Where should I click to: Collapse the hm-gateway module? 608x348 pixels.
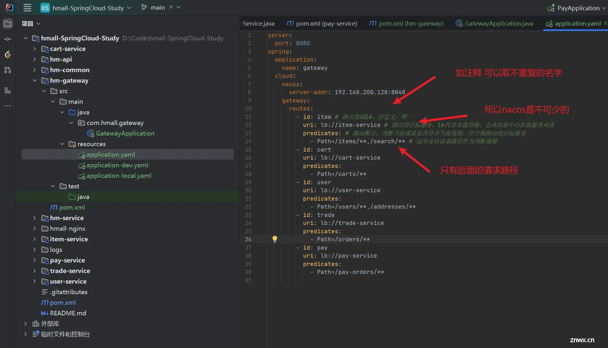tap(35, 80)
